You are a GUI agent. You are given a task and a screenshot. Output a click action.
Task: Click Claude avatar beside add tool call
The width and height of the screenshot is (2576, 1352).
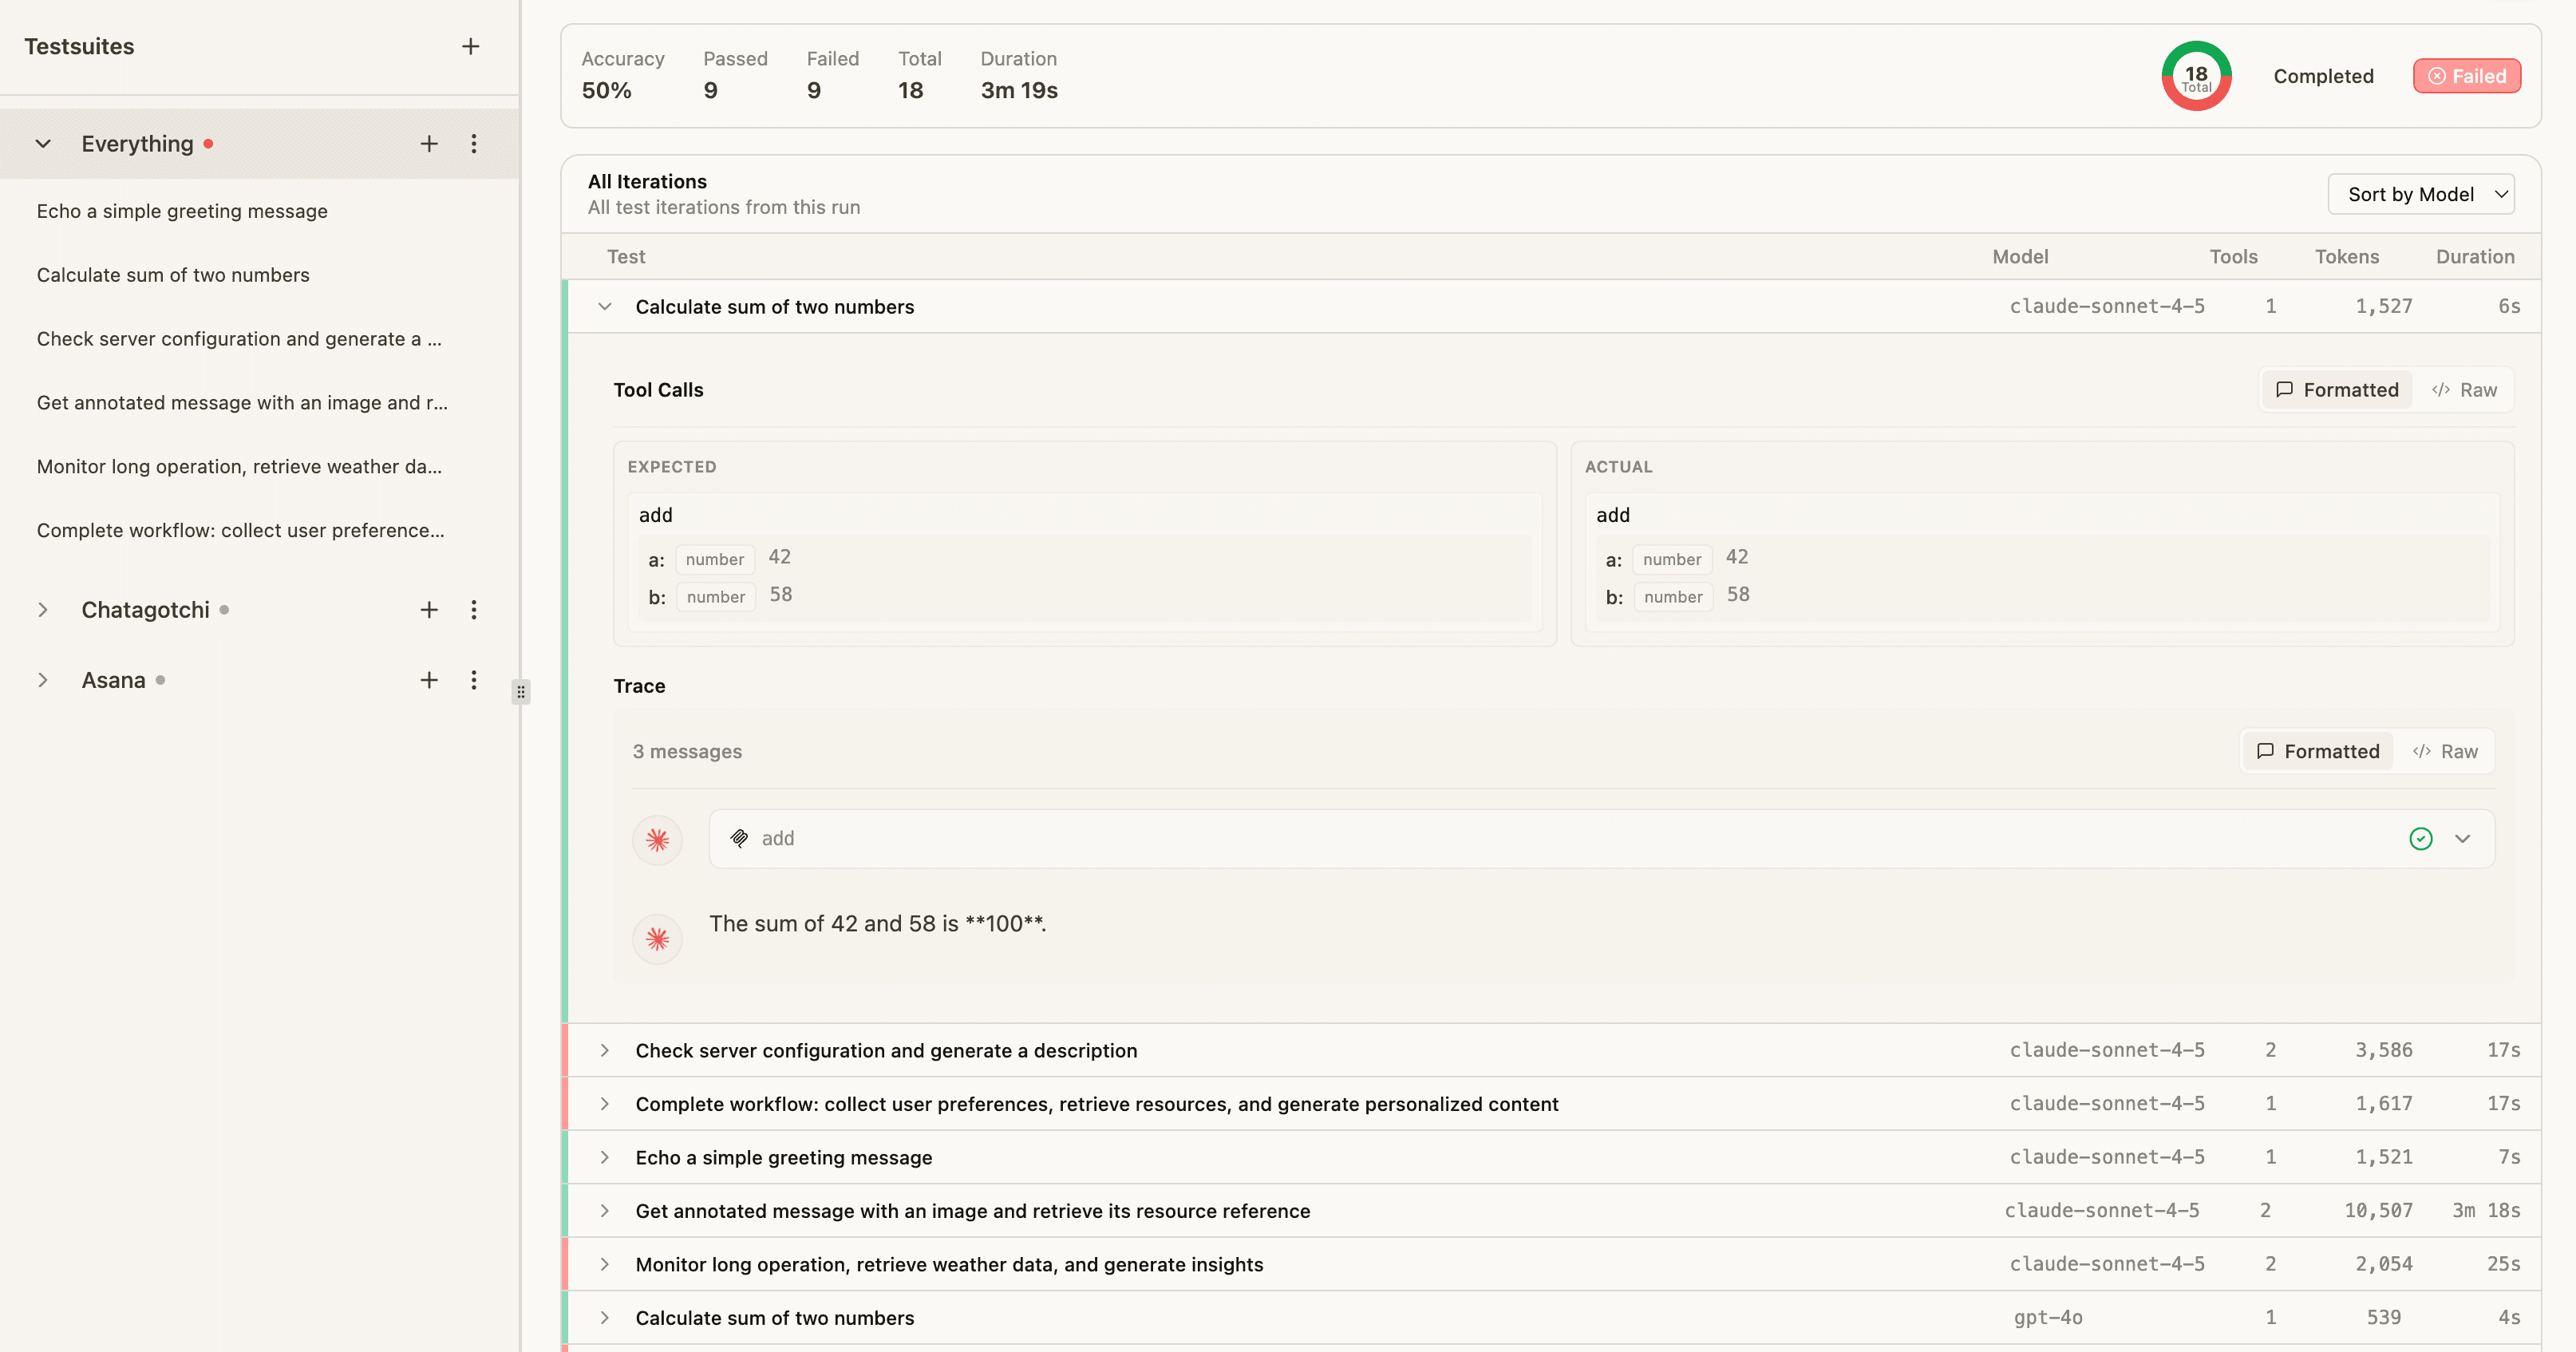coord(657,839)
